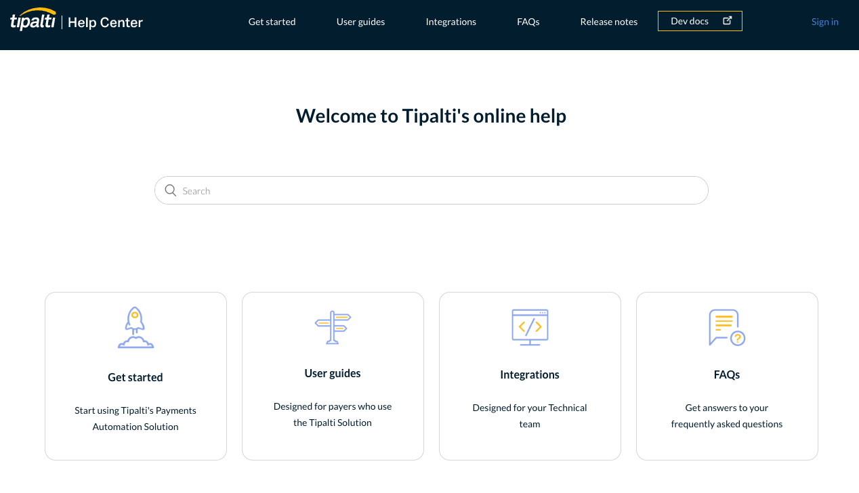Select Integrations from the navigation bar
859x493 pixels.
pos(451,22)
